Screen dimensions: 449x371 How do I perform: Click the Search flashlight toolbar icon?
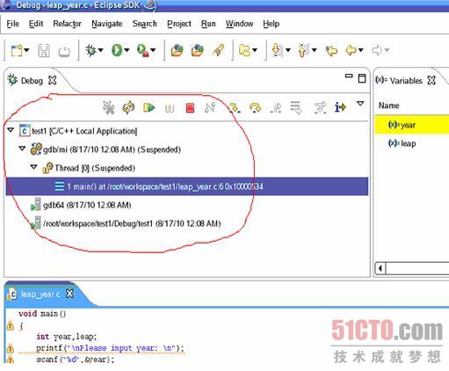click(218, 50)
